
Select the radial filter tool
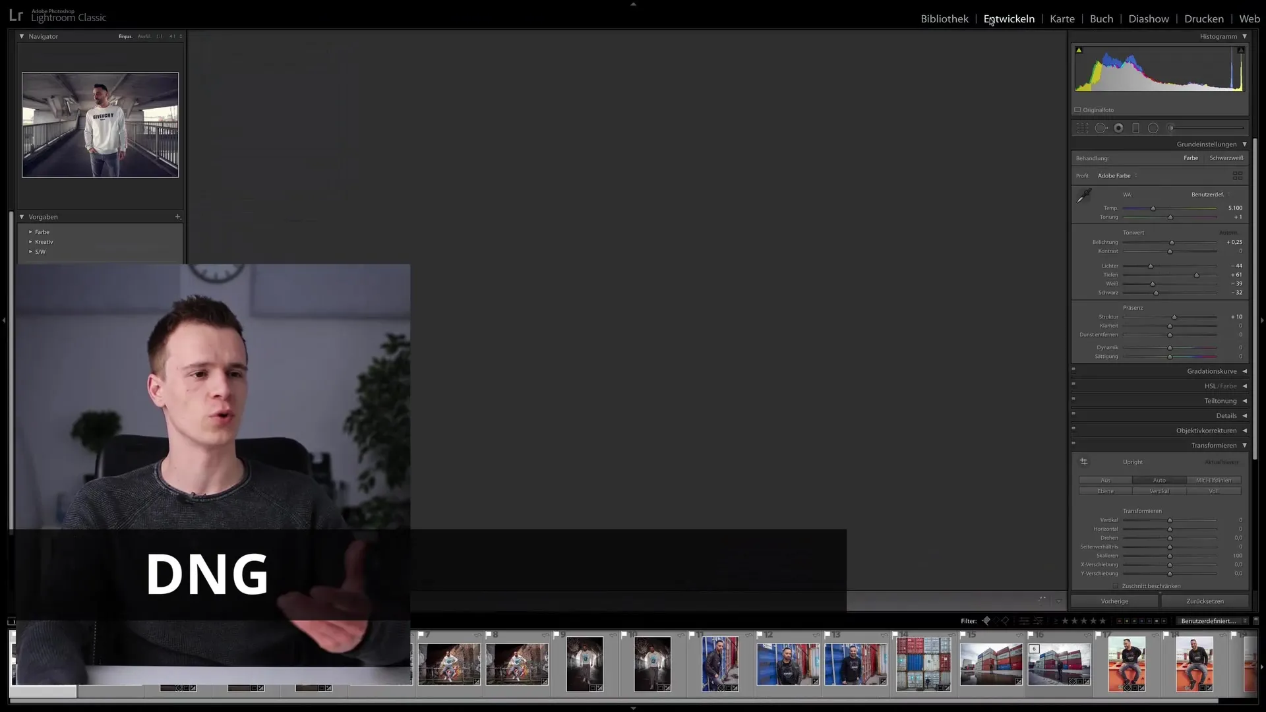pos(1153,128)
